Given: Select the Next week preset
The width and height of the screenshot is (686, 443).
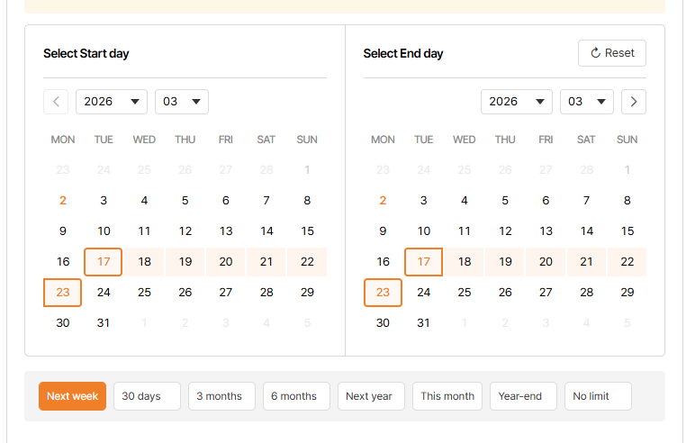Looking at the screenshot, I should click(x=72, y=396).
